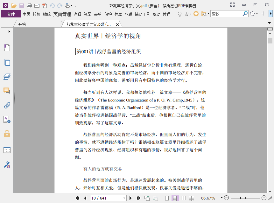Click the vertical scrollbar thumb

coord(270,41)
